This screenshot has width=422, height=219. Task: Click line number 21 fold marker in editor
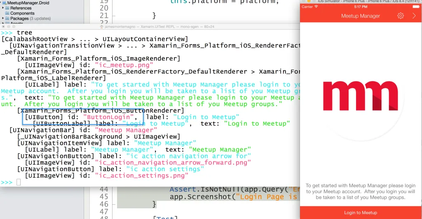(x=114, y=16)
